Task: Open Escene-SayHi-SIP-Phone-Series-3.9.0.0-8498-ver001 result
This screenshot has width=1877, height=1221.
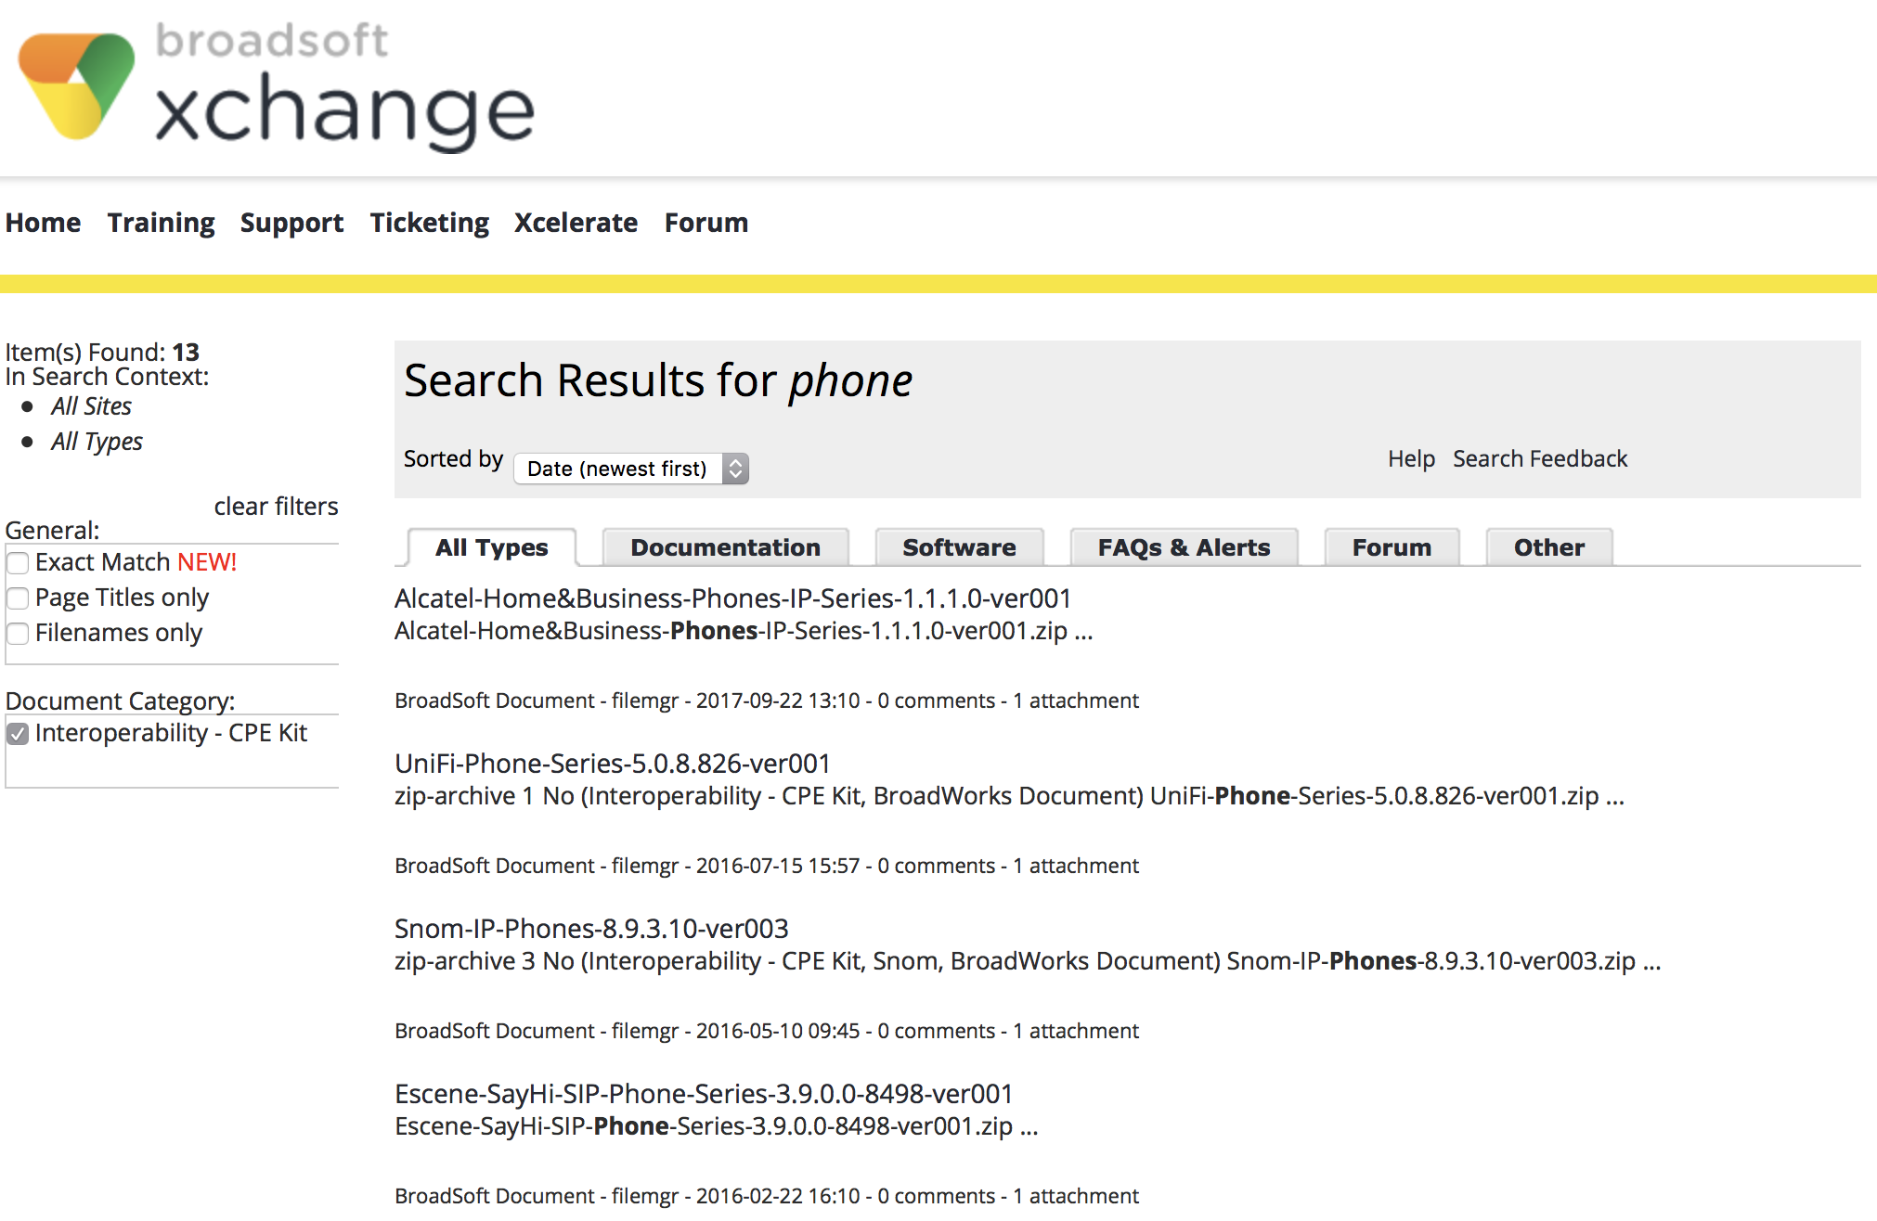Action: tap(704, 1094)
